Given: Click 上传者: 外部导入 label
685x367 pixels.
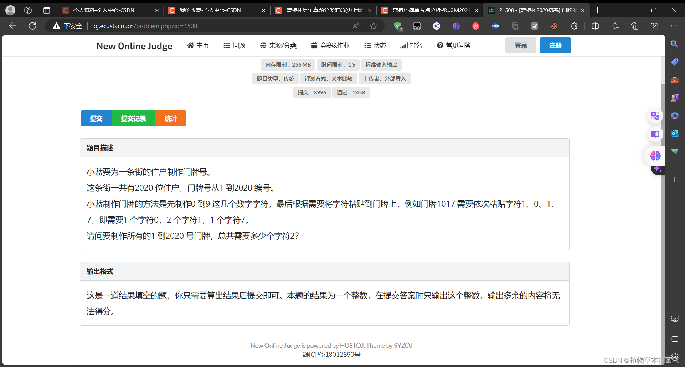Looking at the screenshot, I should tap(385, 78).
